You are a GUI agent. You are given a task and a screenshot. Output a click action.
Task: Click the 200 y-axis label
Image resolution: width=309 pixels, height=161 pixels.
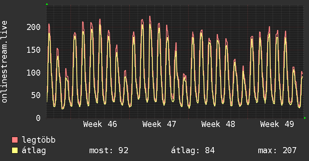point(33,27)
